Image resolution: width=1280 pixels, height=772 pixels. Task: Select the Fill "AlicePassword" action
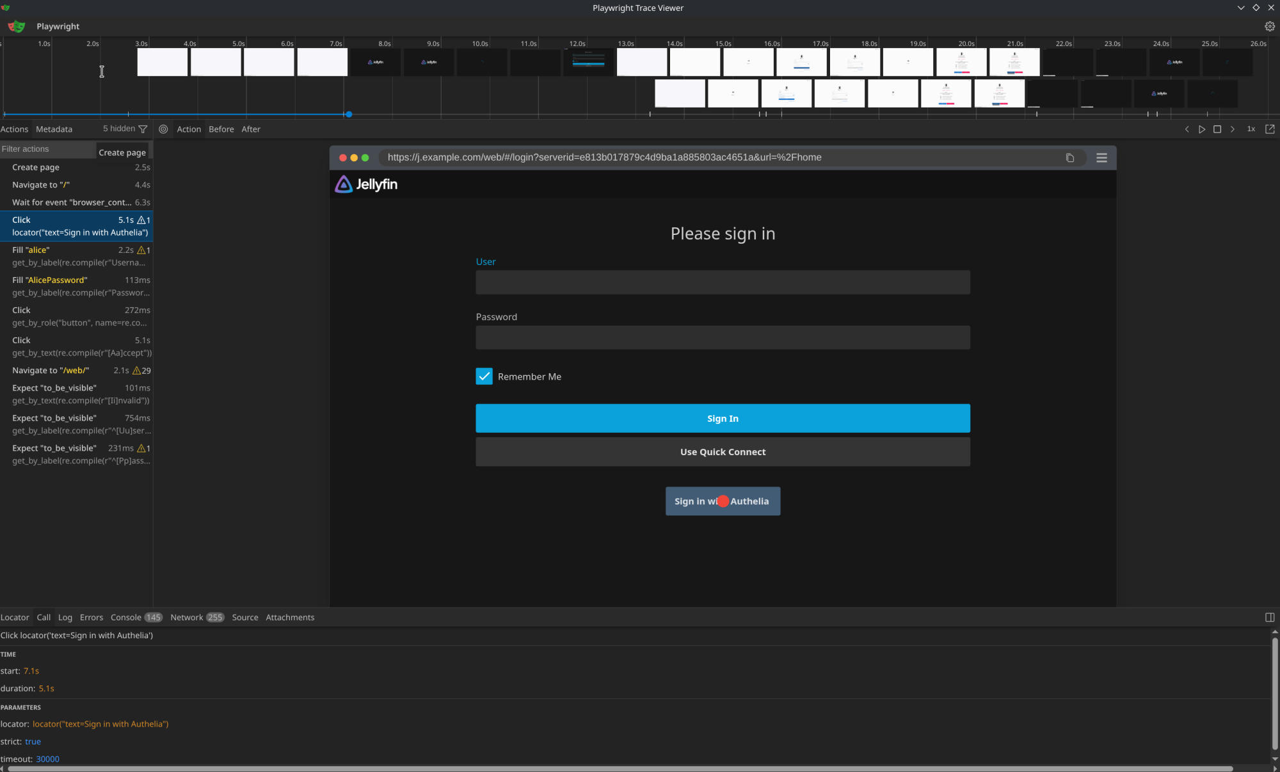tap(76, 287)
